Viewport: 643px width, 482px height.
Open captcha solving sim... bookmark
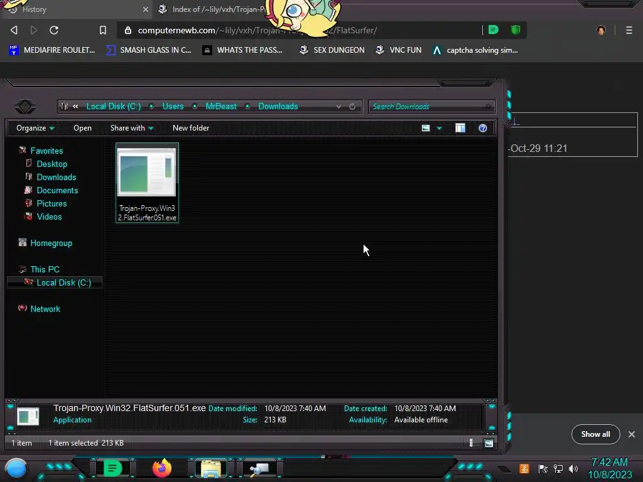pyautogui.click(x=475, y=50)
